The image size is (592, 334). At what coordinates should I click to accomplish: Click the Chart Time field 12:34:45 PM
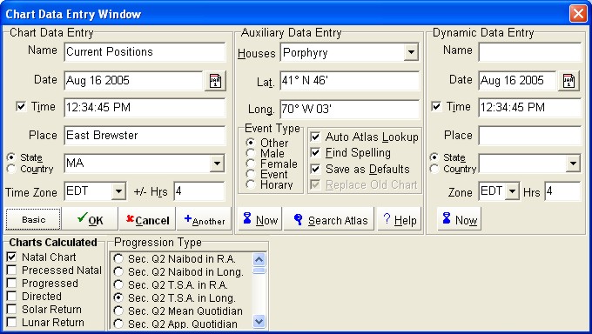click(x=145, y=107)
